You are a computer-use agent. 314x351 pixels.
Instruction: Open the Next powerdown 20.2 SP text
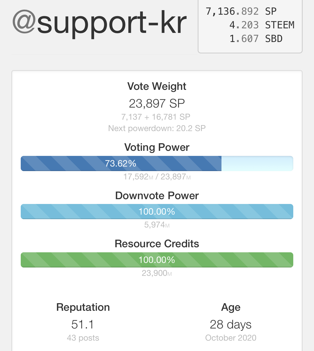157,128
